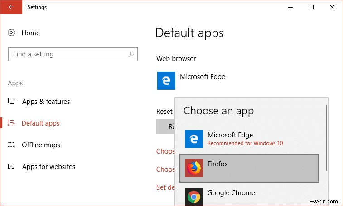This screenshot has height=206, width=343.
Task: Click the Find a setting search box
Action: 68,54
